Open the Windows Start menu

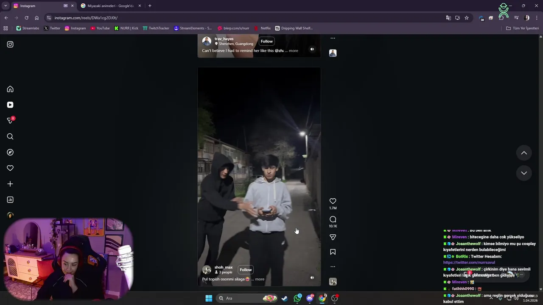[209, 298]
